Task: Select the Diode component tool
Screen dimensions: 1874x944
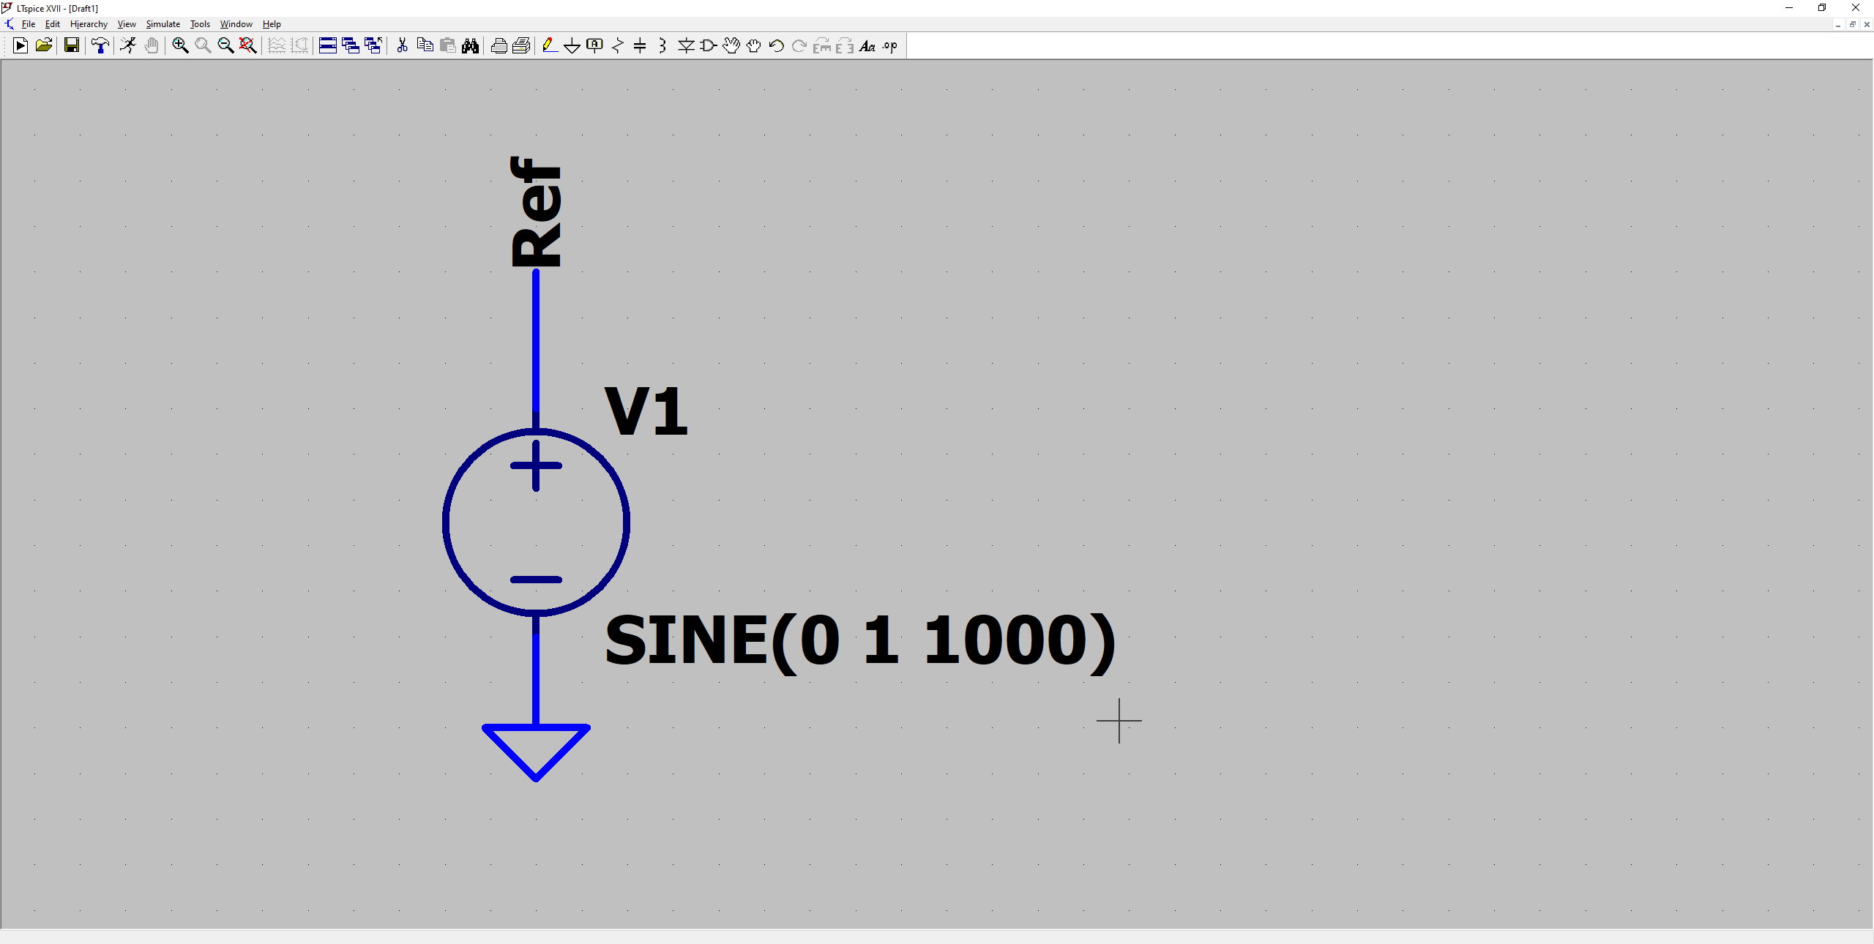Action: [x=686, y=46]
